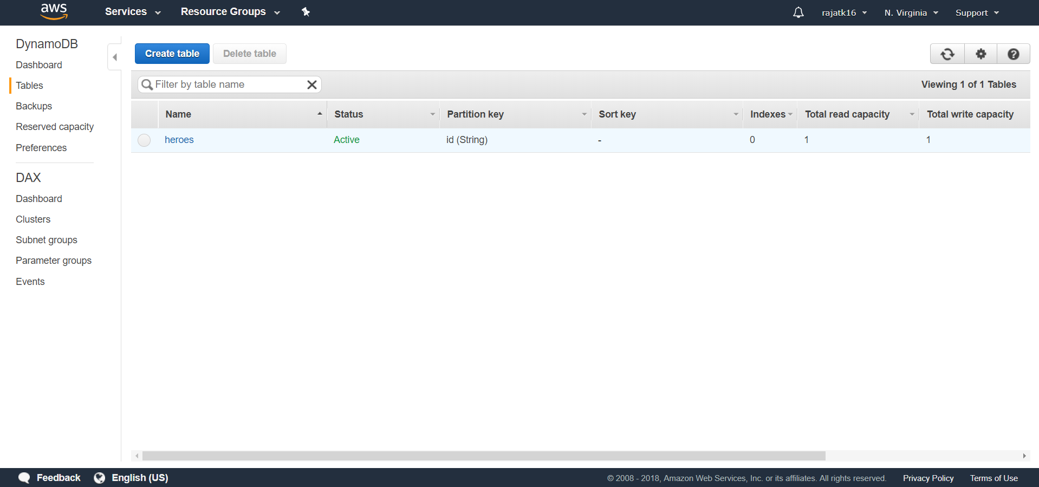Screen dimensions: 1039x487
Task: Open Status column filter dropdown
Action: coord(432,114)
